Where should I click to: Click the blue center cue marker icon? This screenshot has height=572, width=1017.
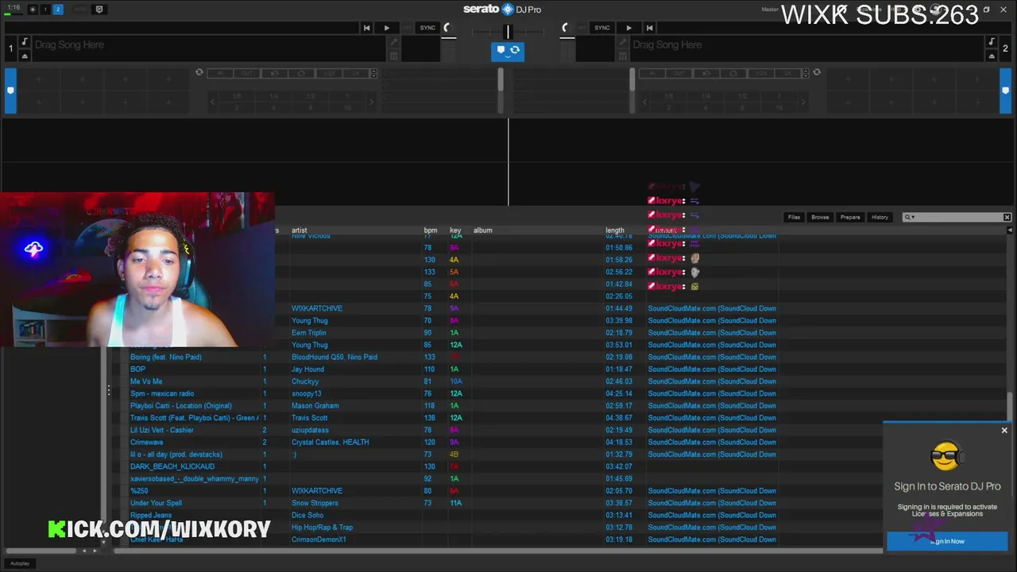501,50
